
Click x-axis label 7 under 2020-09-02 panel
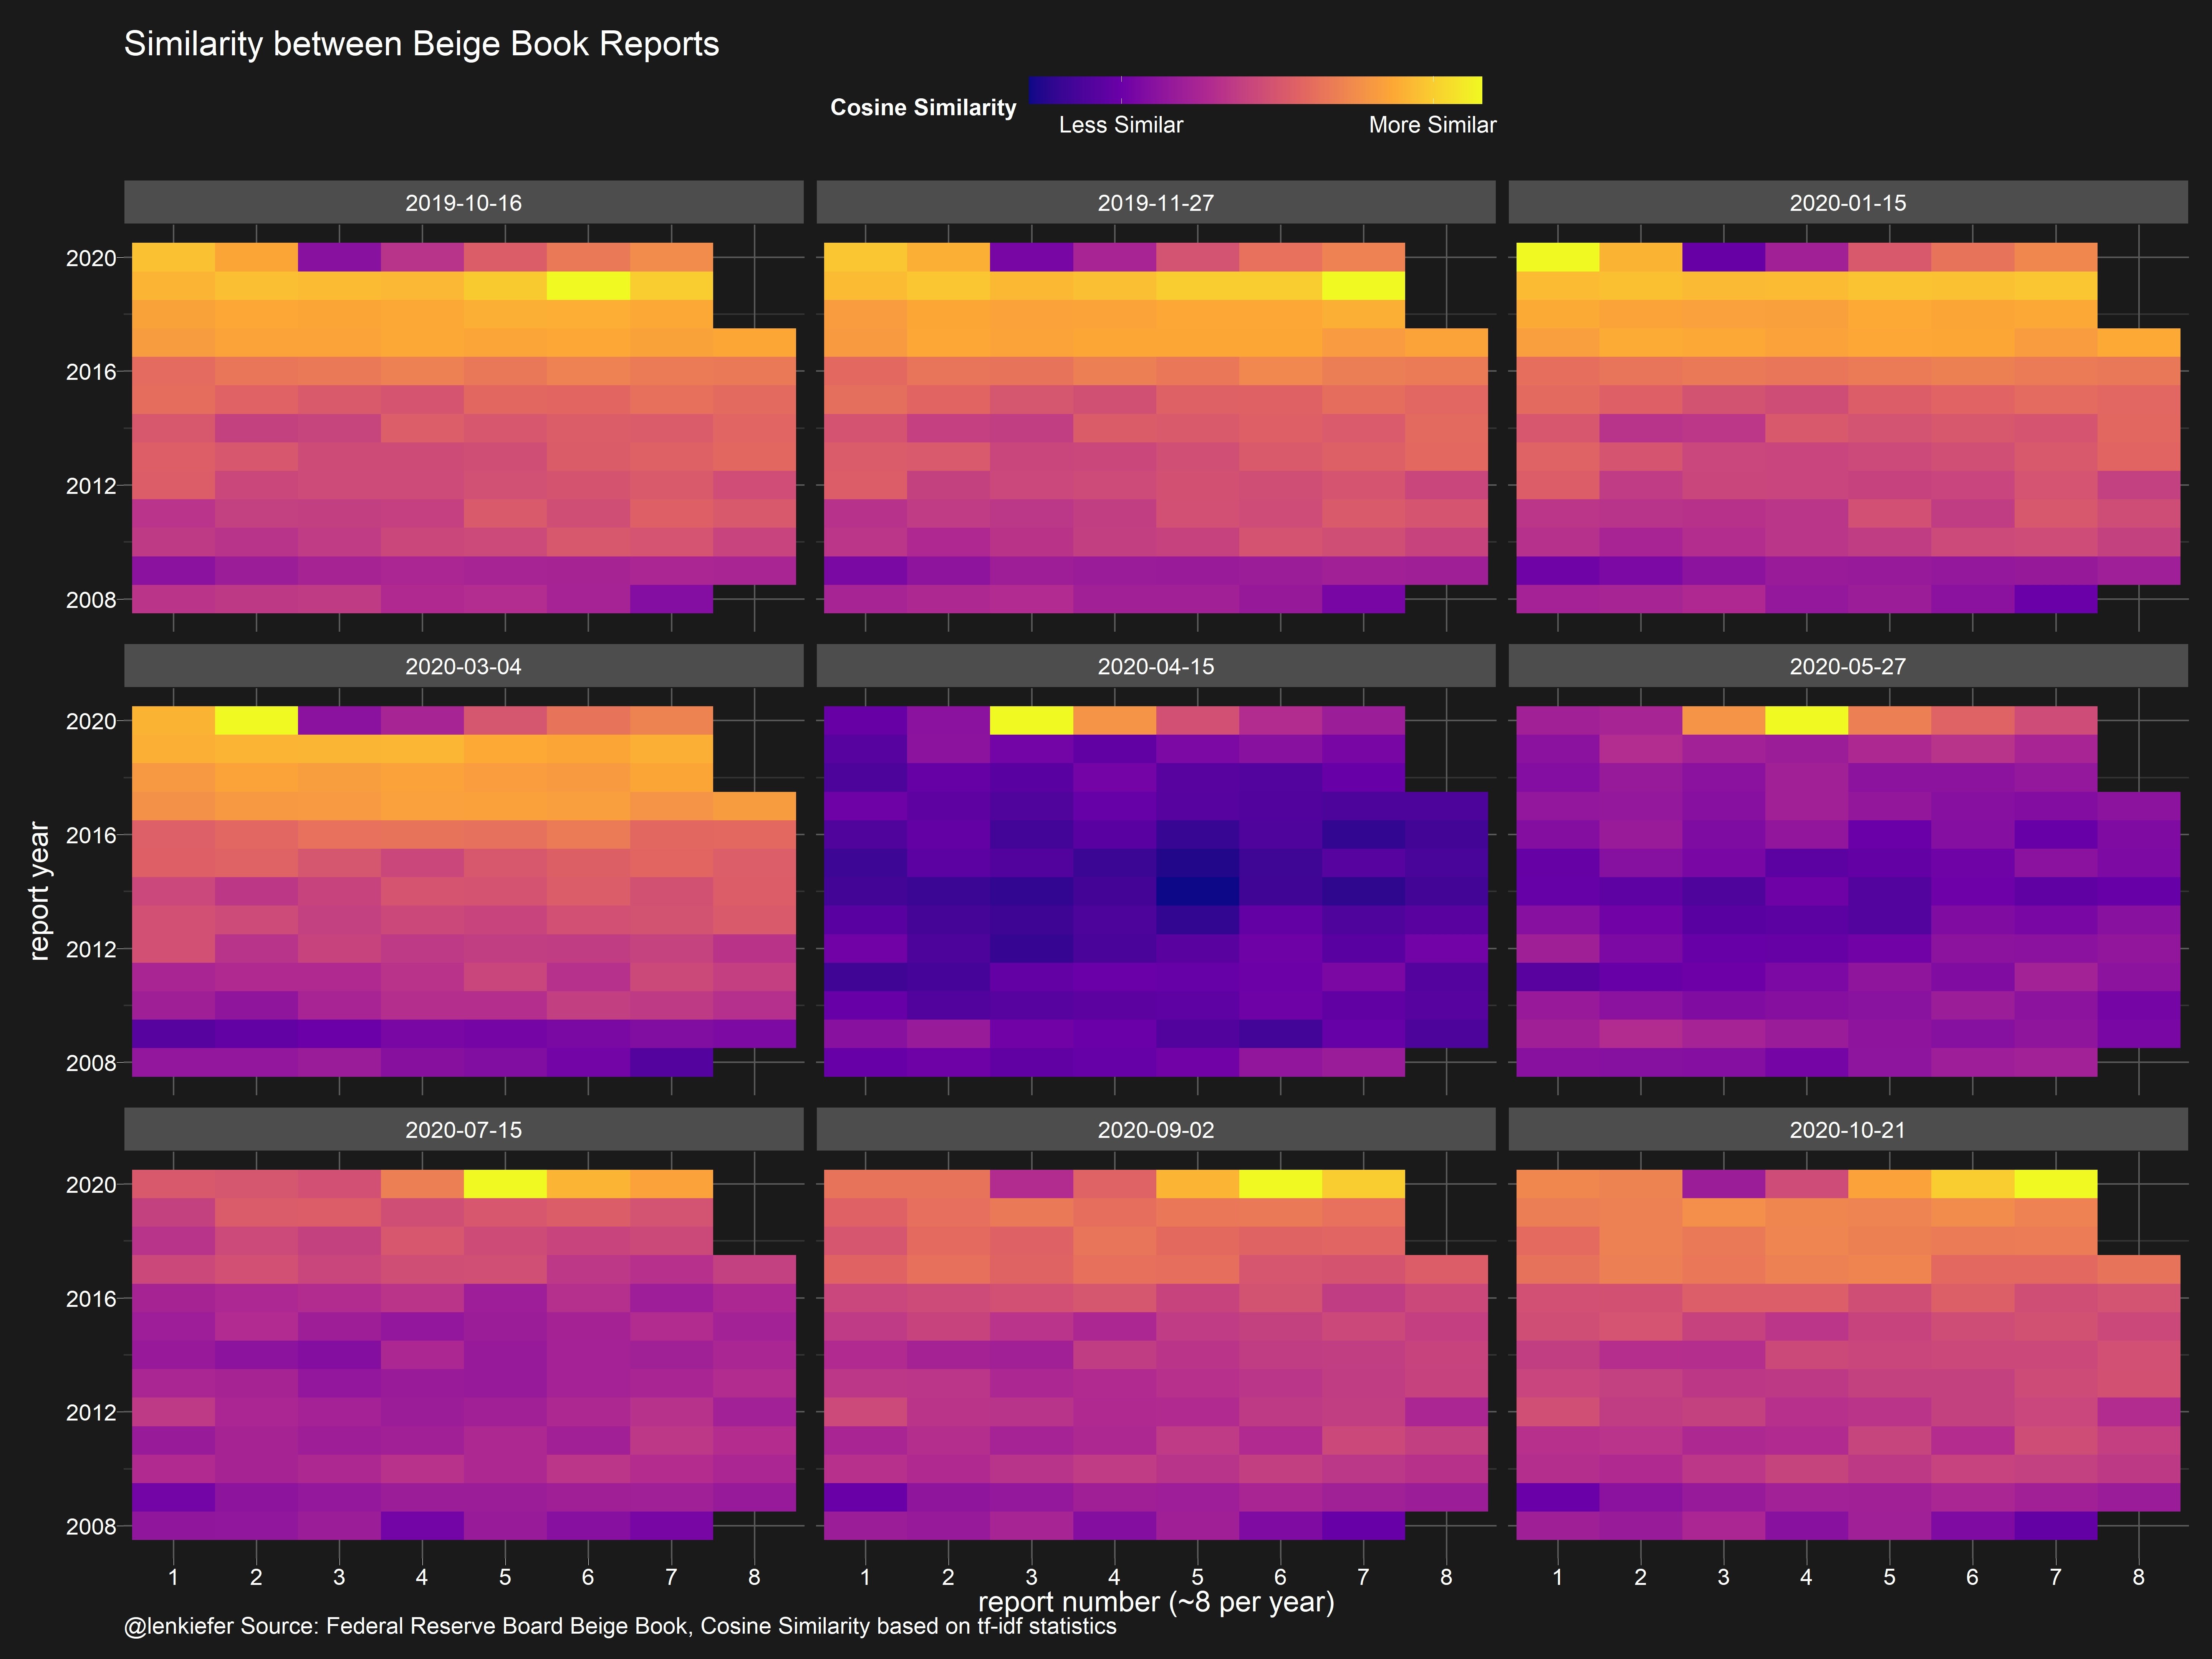point(1363,1577)
